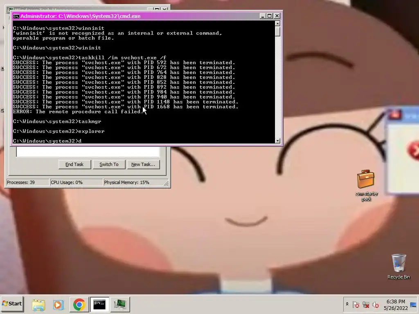
Task: Click the taskkill /im svchost.exe /f line
Action: pos(90,58)
